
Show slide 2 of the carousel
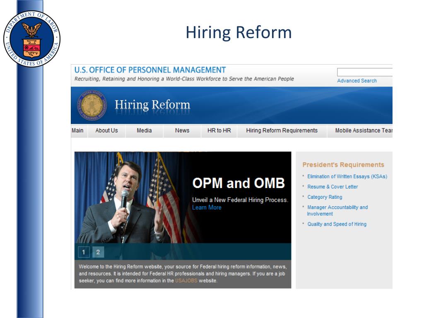tap(98, 252)
